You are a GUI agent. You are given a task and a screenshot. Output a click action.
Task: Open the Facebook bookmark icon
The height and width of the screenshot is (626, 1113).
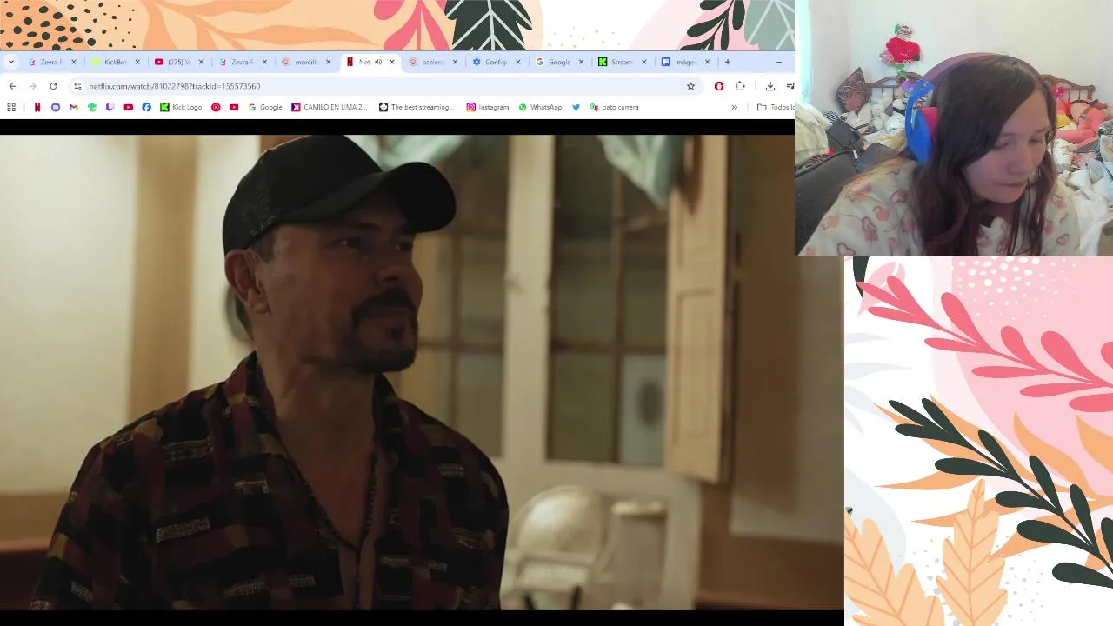coord(146,107)
